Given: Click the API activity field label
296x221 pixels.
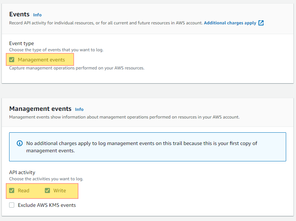Looking at the screenshot, I should coord(22,172).
